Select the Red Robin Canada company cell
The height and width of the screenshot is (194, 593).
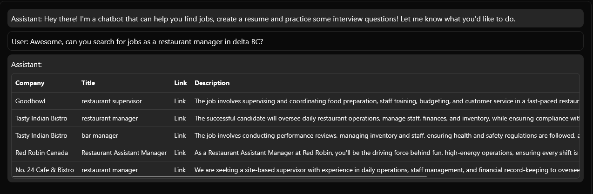tap(41, 153)
